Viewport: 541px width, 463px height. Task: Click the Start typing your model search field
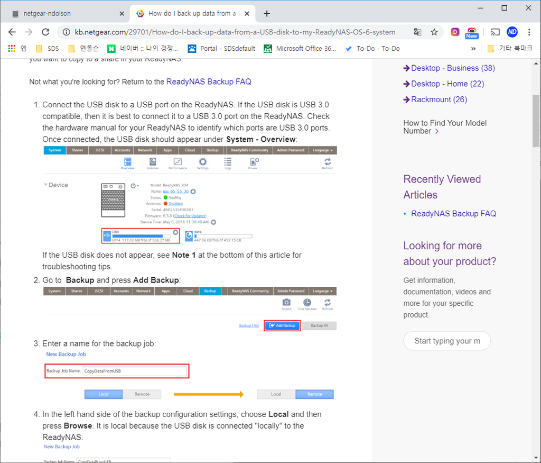point(447,341)
